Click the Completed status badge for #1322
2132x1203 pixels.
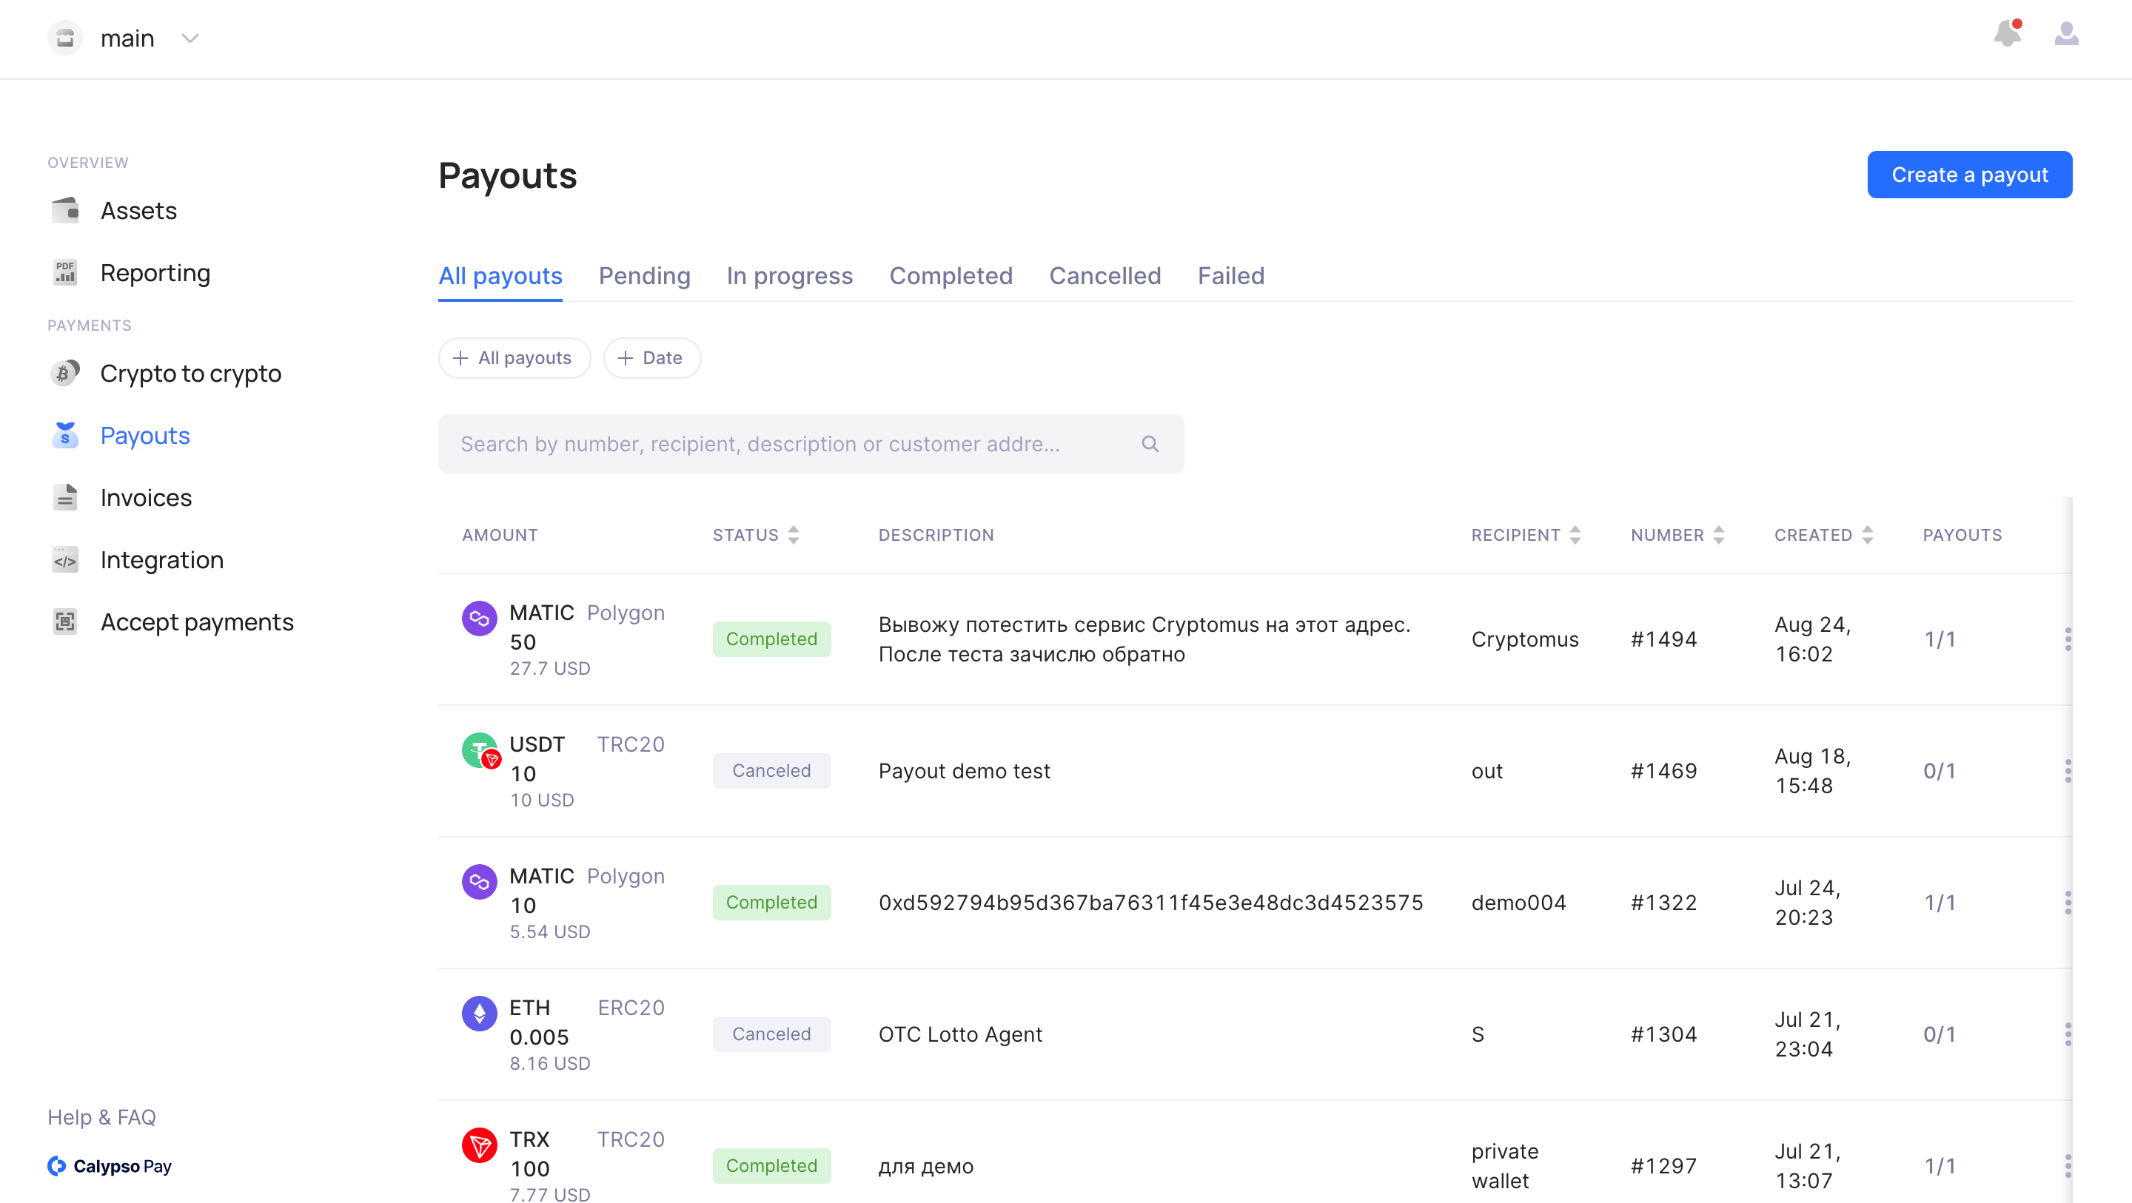(771, 902)
